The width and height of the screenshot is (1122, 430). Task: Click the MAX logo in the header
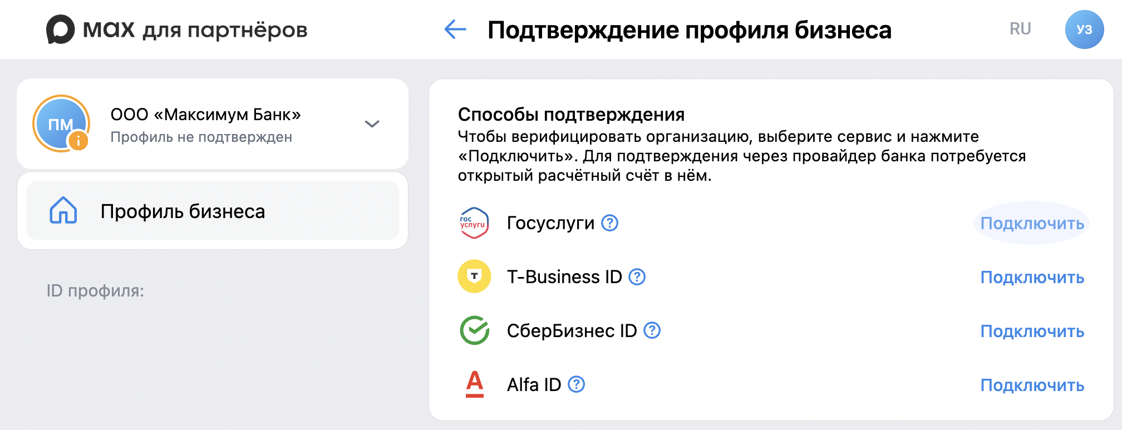click(62, 29)
